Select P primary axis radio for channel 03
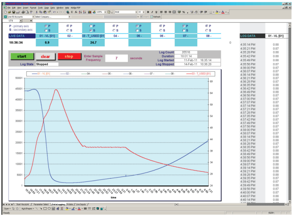Screen dimensions: 293x216 (x=91, y=26)
